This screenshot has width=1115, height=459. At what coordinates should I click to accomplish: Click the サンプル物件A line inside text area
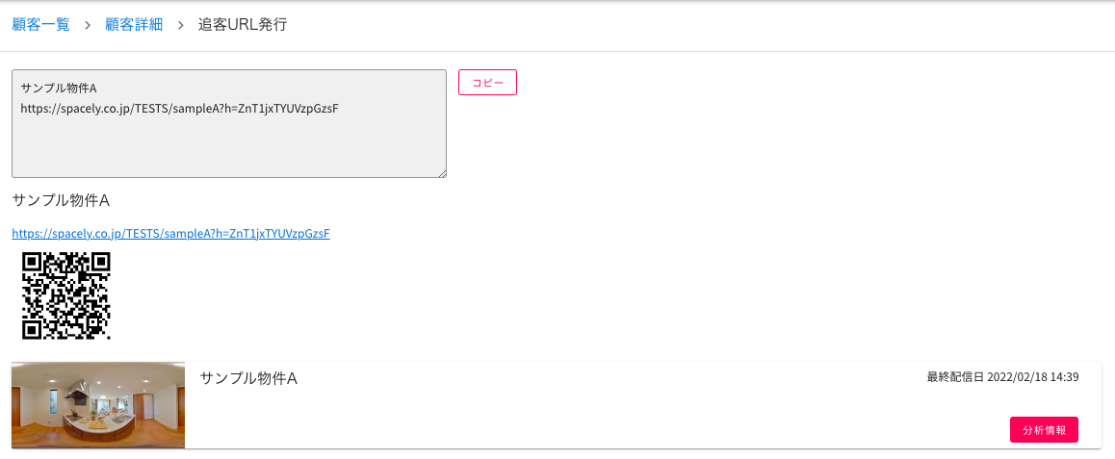click(x=59, y=89)
